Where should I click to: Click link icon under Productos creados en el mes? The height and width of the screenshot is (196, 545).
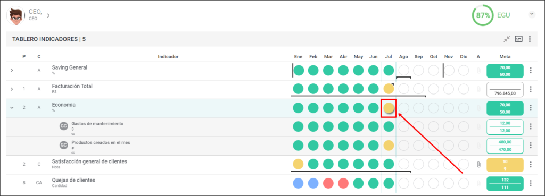73,152
